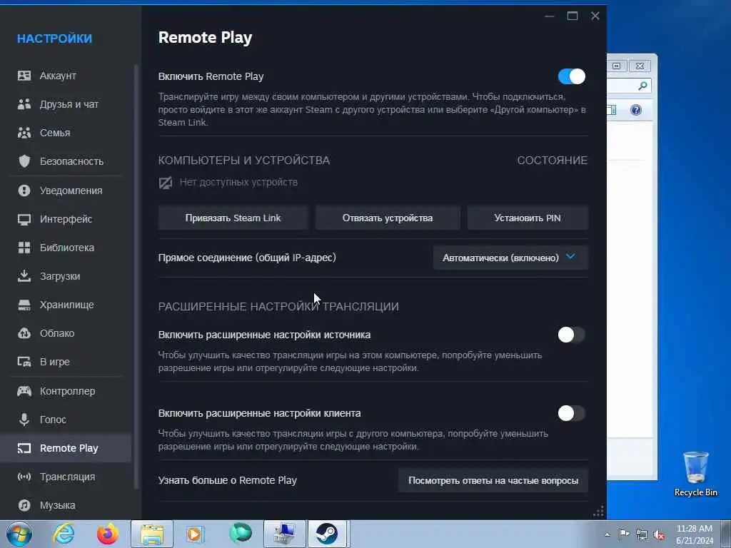Click the network tray icon
Viewport: 731px width, 548px height.
[x=642, y=535]
